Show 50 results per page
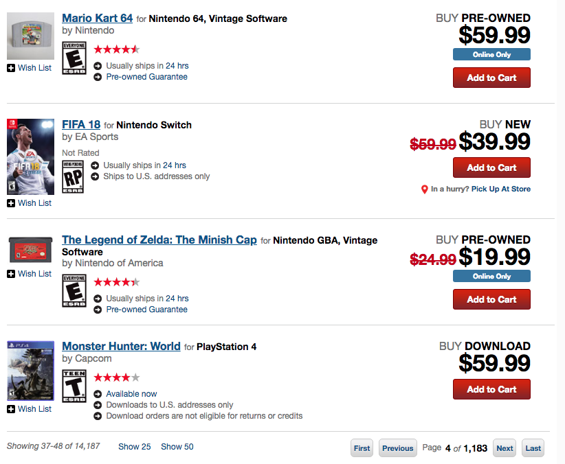The image size is (565, 464). (177, 447)
